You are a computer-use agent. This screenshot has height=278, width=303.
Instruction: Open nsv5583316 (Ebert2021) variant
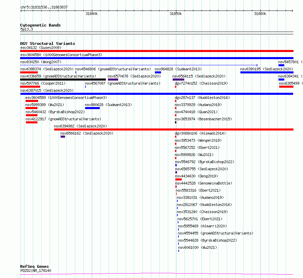(x=198, y=190)
